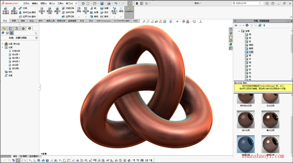Select 线光源 2 in the lights tree
293x163 pixels.
coord(14,58)
